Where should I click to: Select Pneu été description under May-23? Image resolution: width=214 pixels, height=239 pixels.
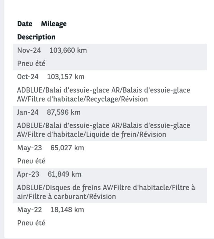(x=31, y=161)
